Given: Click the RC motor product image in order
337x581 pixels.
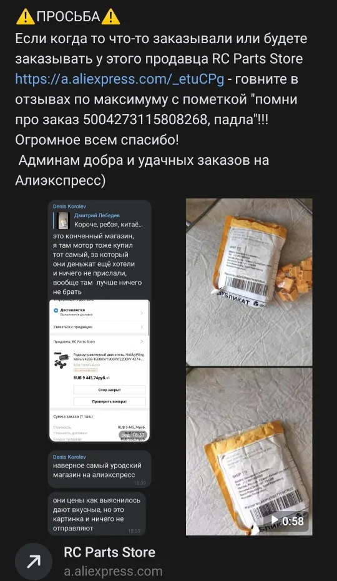Looking at the screenshot, I should click(62, 359).
